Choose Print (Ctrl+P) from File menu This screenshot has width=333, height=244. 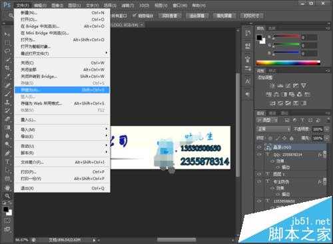point(62,172)
